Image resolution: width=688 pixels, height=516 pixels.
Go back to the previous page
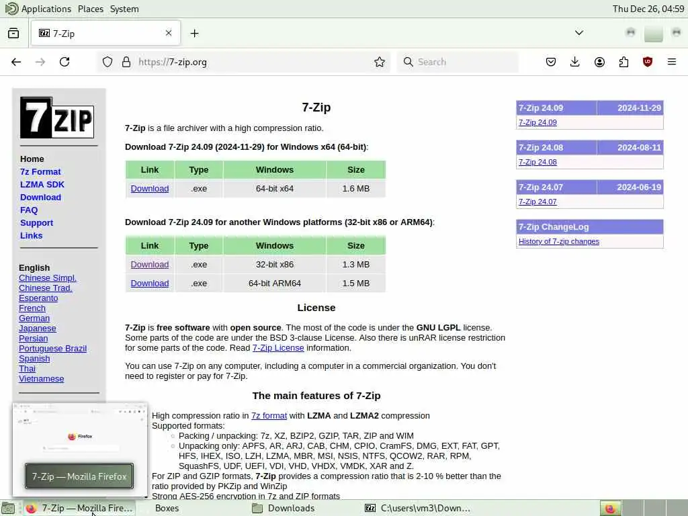point(16,62)
